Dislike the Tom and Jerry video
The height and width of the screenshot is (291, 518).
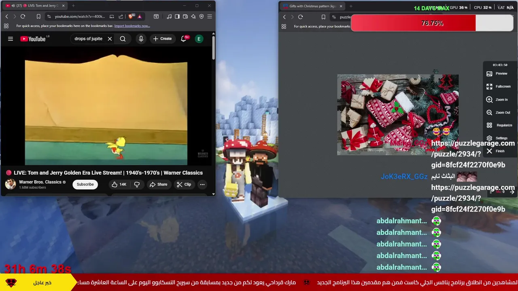tap(137, 184)
